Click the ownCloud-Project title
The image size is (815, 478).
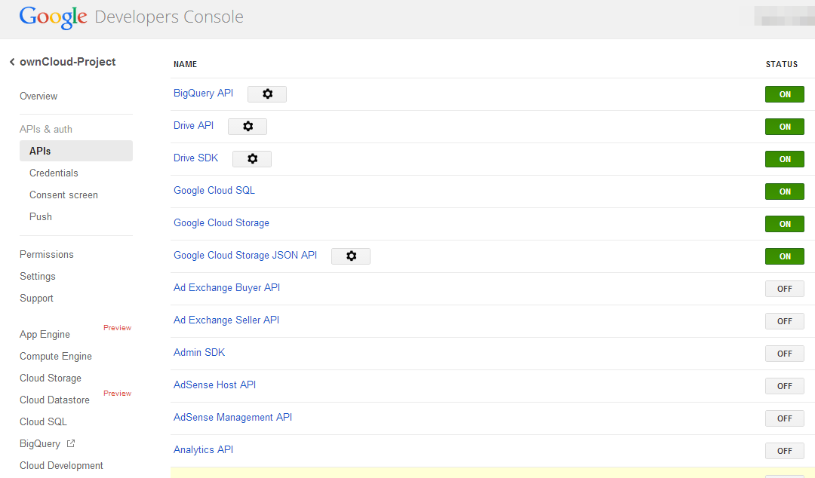coord(68,62)
